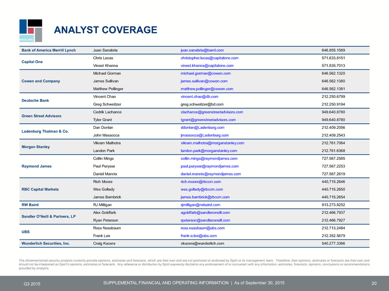Select phone number 212.352.5679

334,236
